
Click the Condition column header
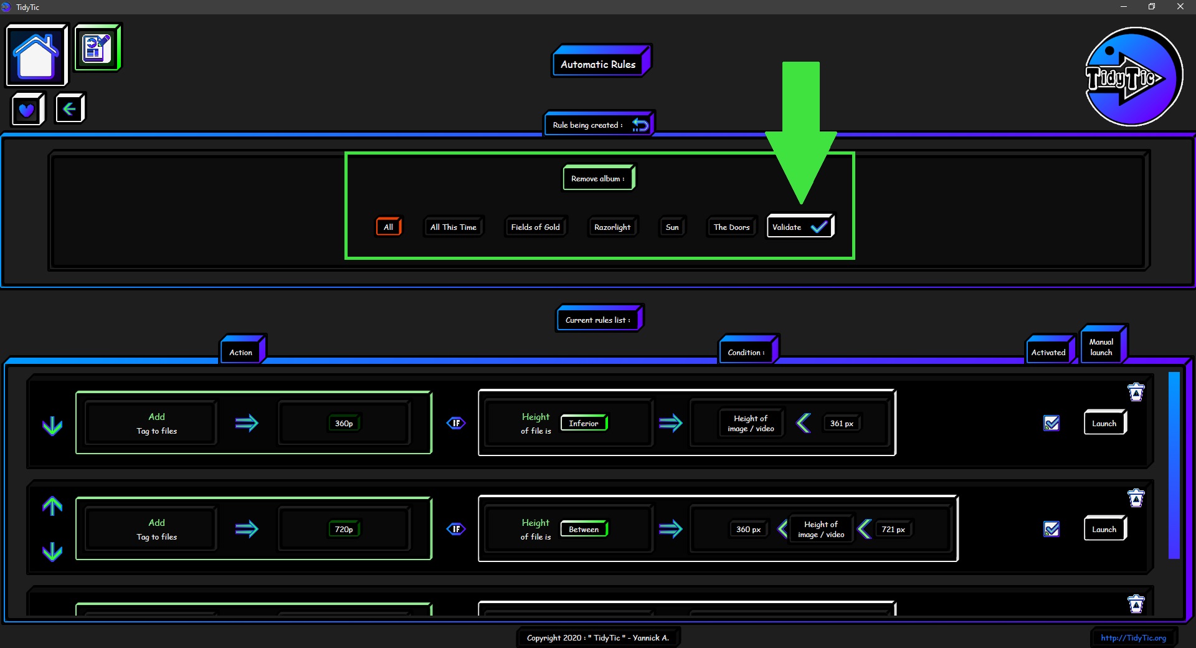(x=748, y=350)
